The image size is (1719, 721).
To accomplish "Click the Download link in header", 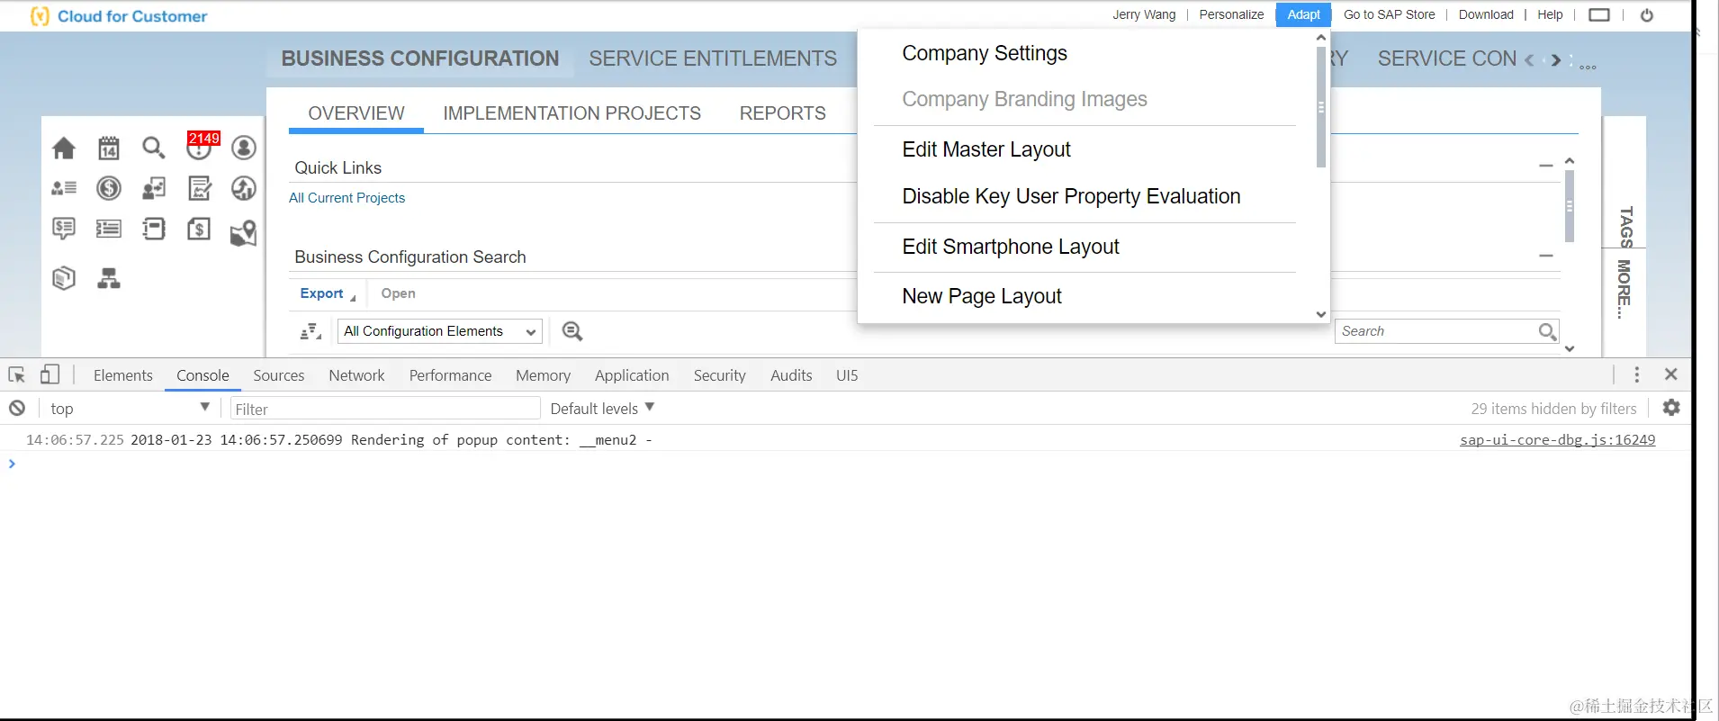I will pos(1486,14).
